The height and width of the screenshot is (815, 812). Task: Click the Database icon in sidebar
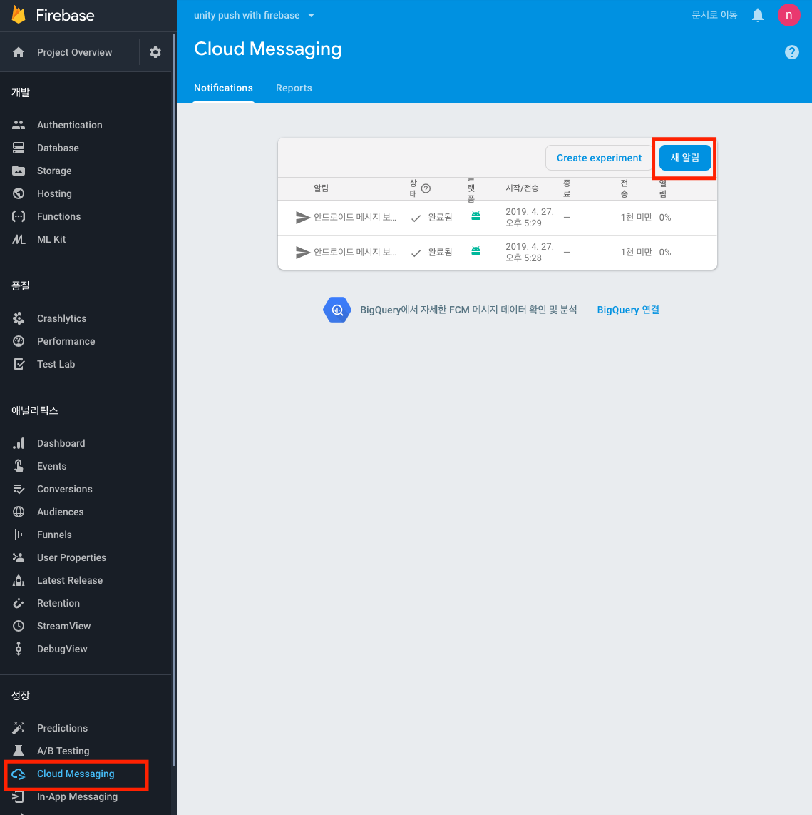[19, 148]
